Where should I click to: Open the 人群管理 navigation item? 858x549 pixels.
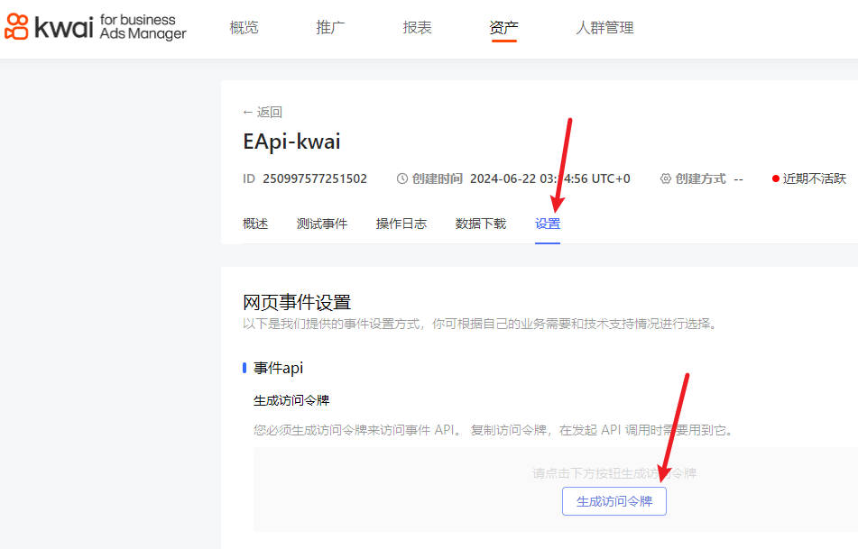604,27
